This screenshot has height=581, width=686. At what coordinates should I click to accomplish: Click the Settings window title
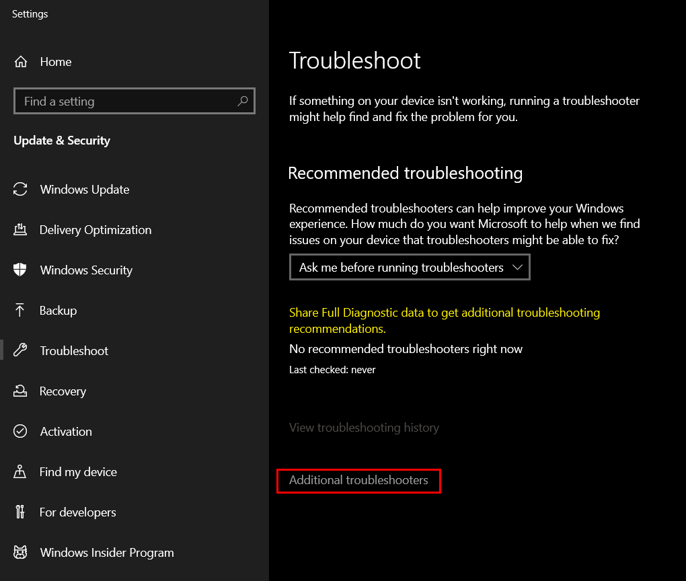(x=30, y=14)
